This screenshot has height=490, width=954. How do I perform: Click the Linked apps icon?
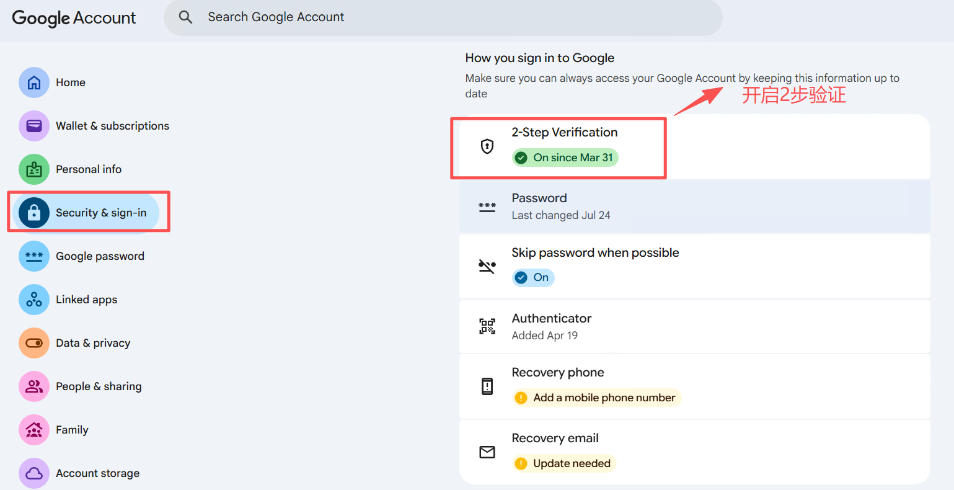pyautogui.click(x=34, y=300)
